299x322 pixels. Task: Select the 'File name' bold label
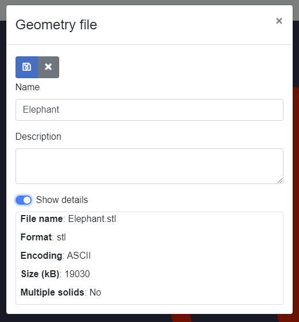click(41, 218)
